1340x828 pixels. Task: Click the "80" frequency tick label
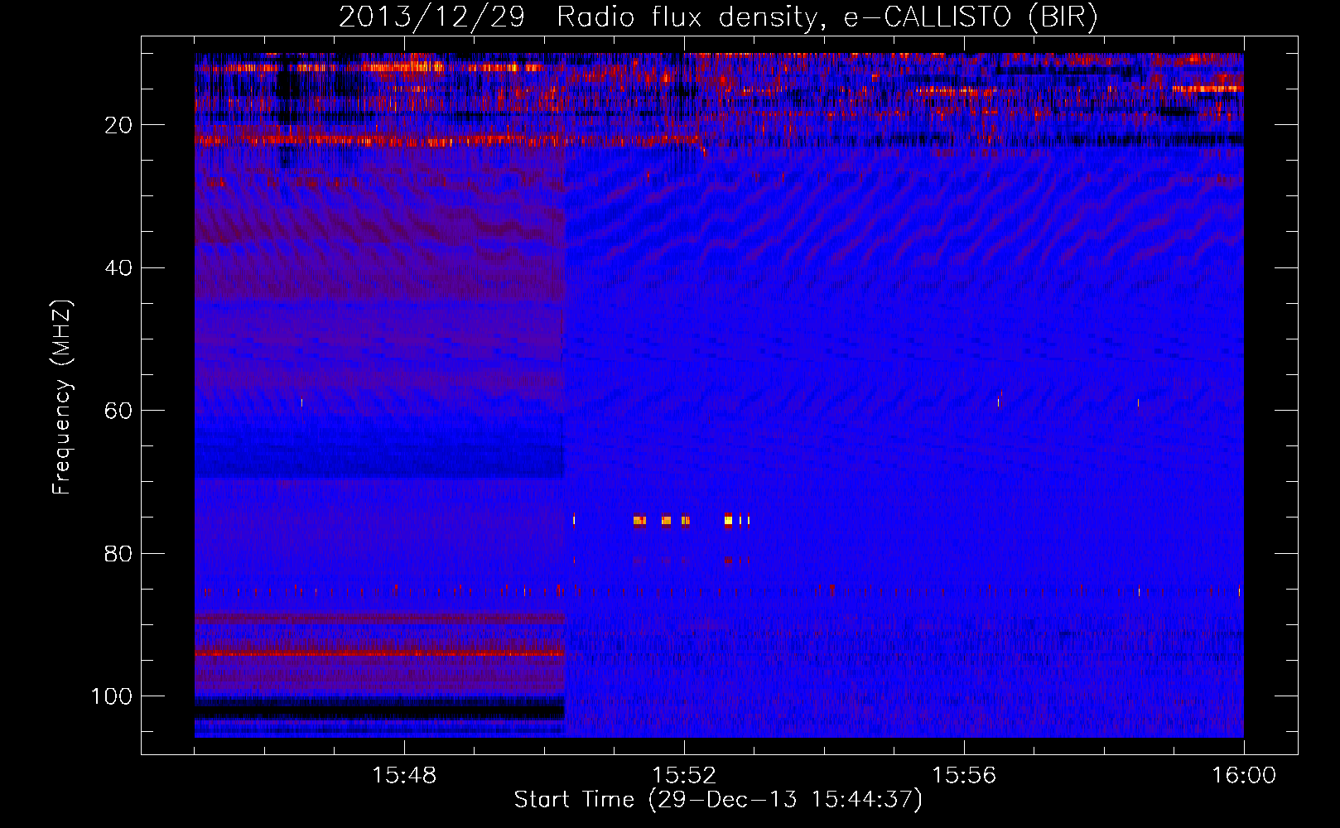tap(118, 554)
